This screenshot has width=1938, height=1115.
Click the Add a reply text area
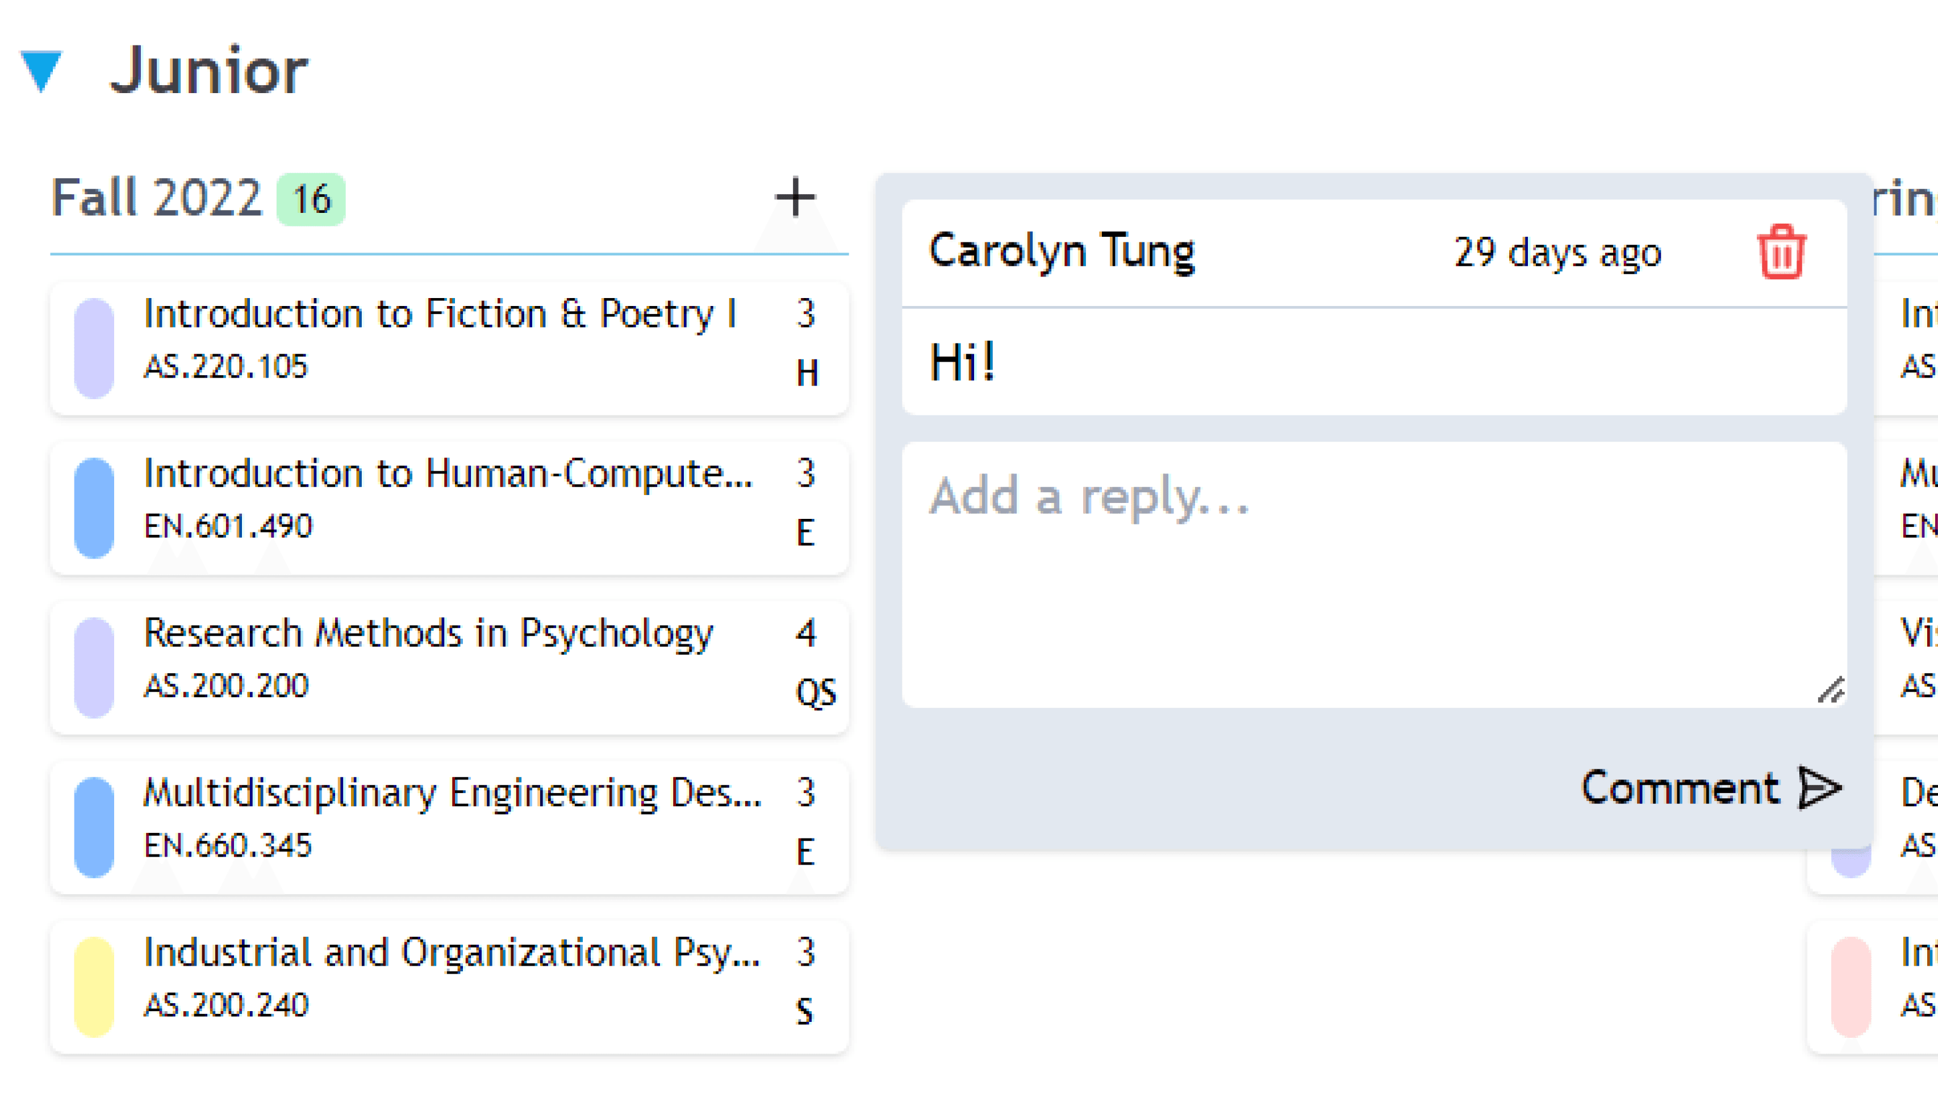click(x=1374, y=575)
